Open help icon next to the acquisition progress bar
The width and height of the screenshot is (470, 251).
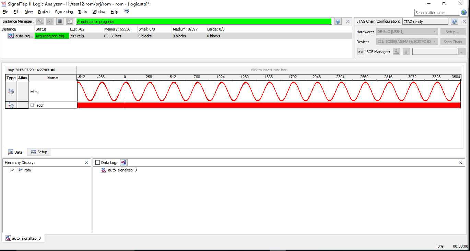338,21
